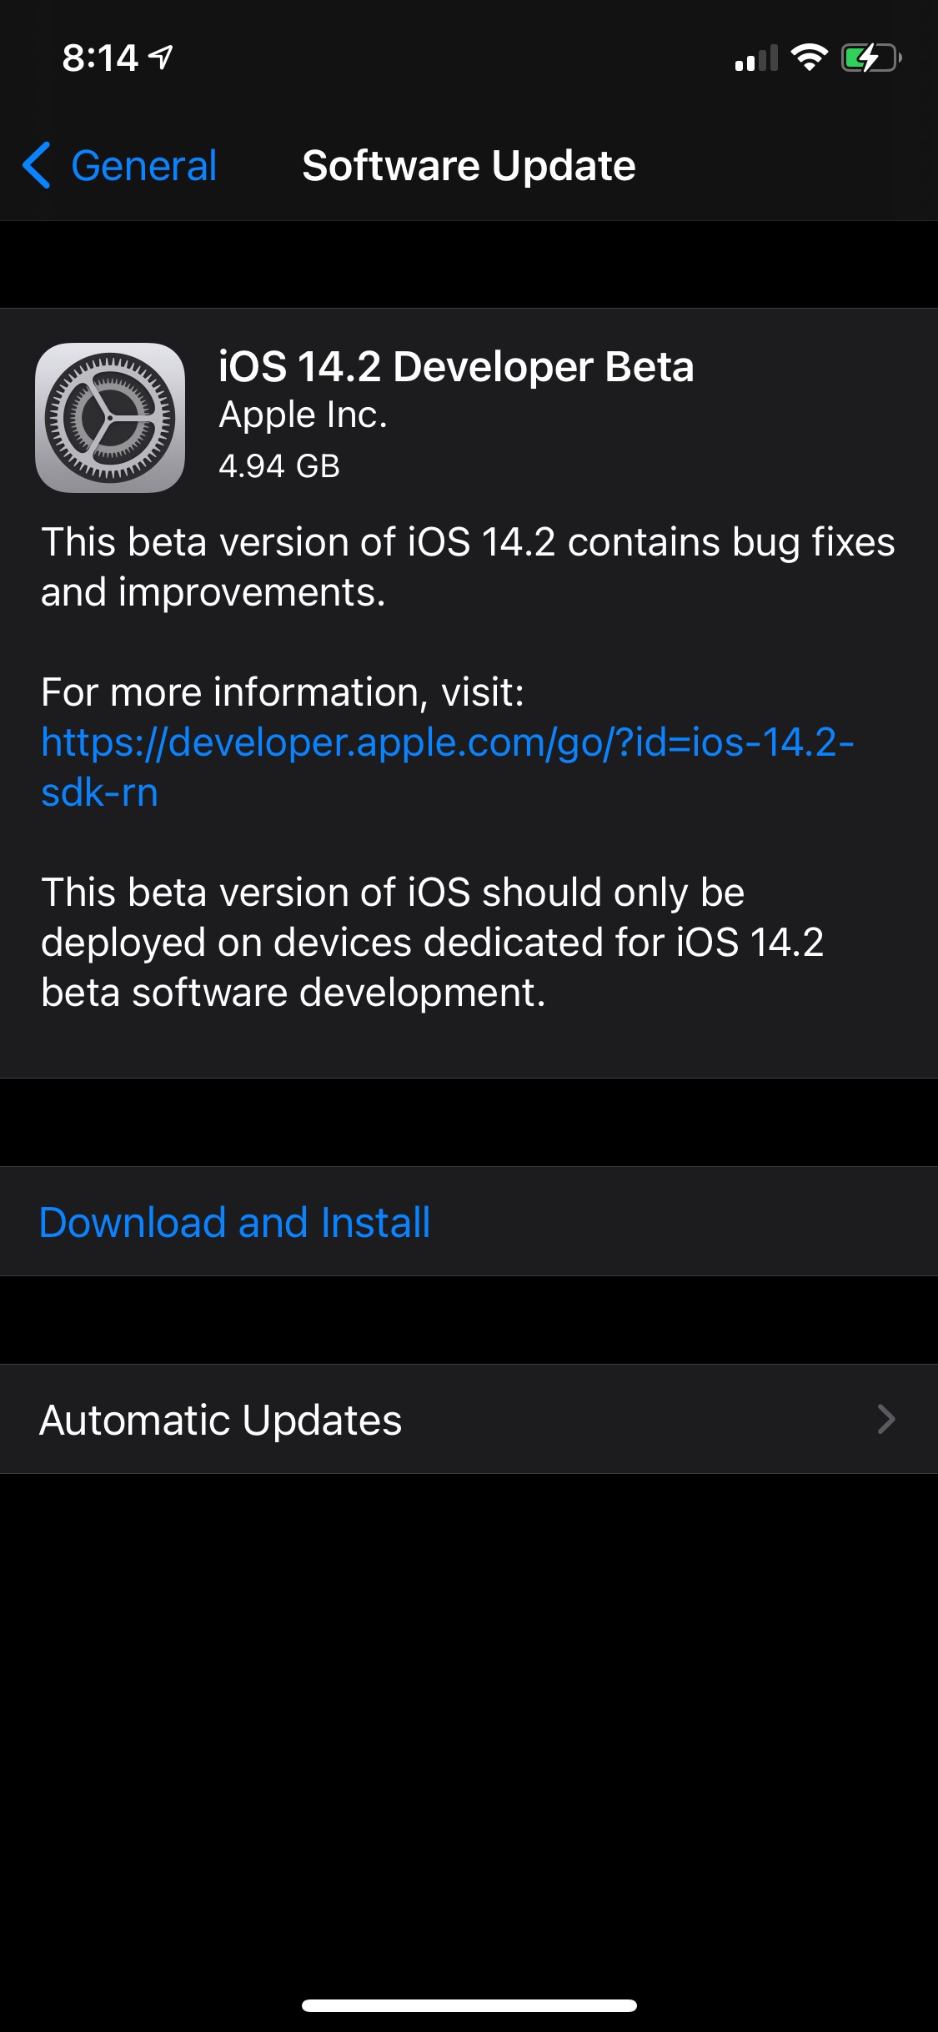Tap the cellular signal strength icon

[756, 58]
